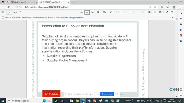
Task: Open the user profile menu
Action: (174, 7)
